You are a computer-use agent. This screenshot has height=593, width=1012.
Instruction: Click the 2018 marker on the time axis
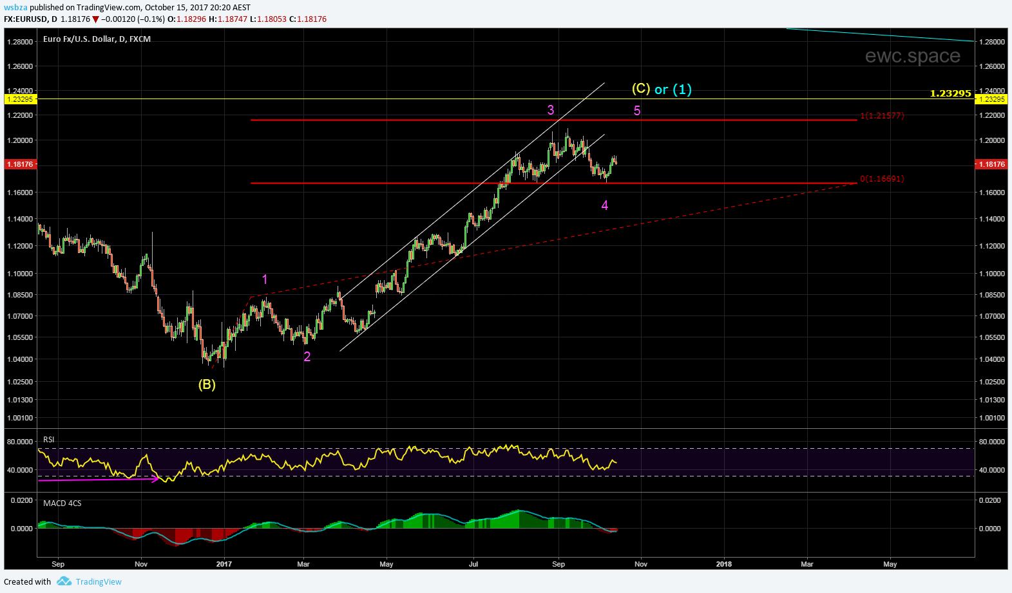[723, 564]
